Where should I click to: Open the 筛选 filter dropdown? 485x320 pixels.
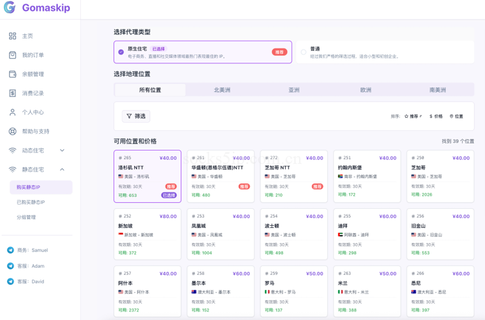click(136, 116)
